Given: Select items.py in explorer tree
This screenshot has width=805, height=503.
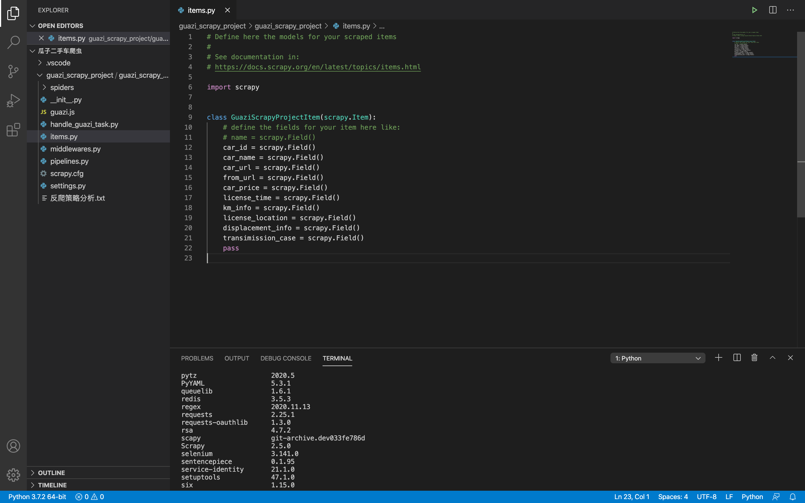Looking at the screenshot, I should [64, 137].
